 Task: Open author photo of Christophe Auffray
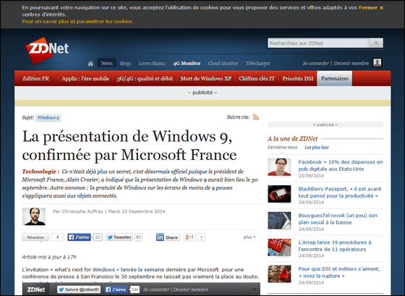34,216
